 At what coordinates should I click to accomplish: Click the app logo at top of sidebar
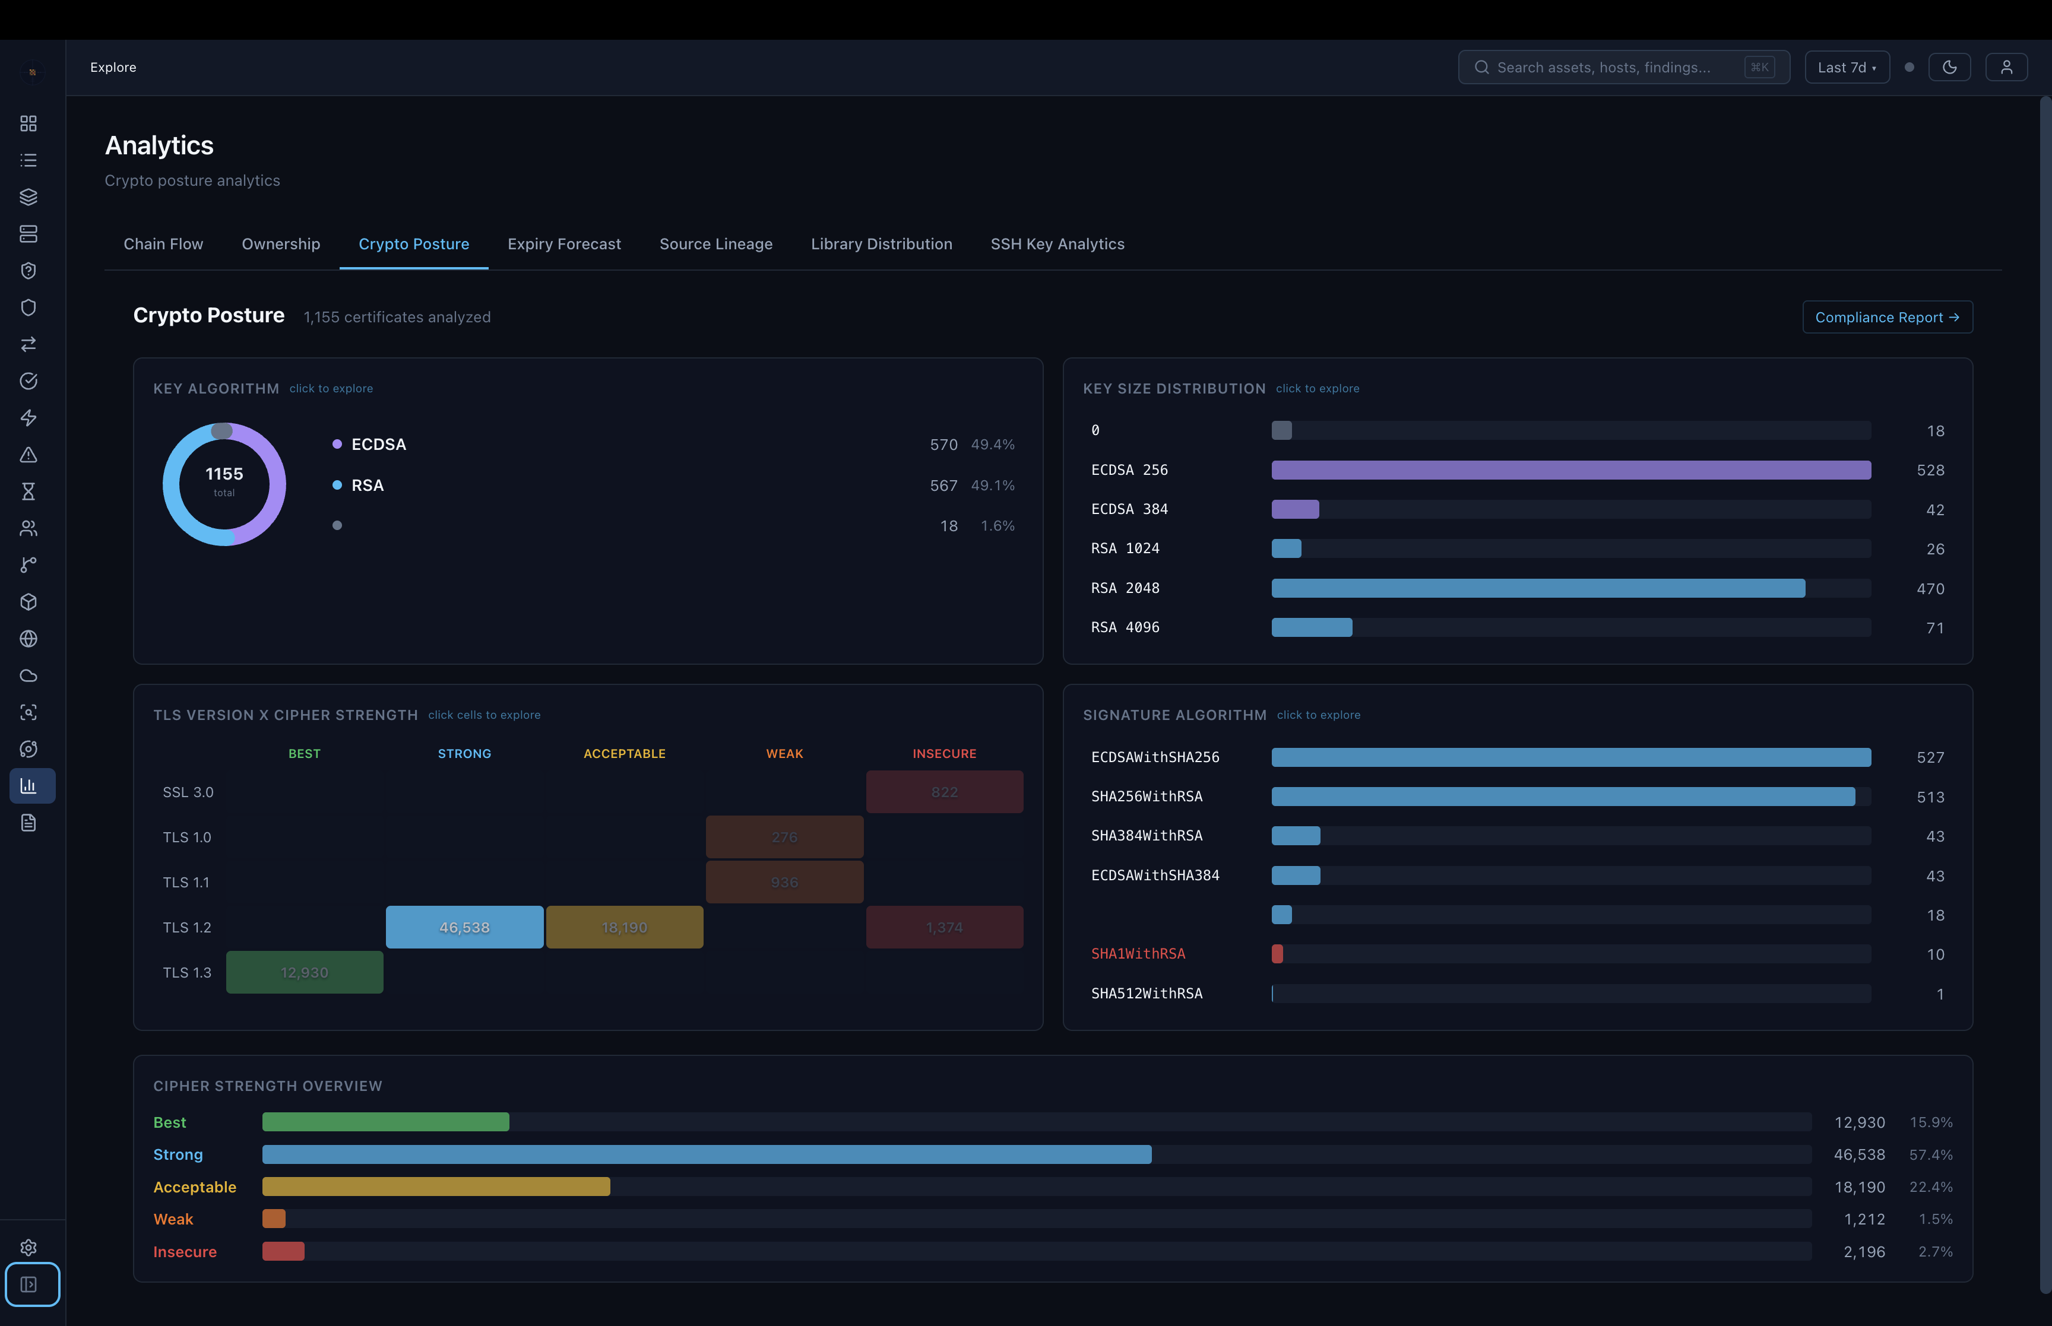pyautogui.click(x=33, y=72)
